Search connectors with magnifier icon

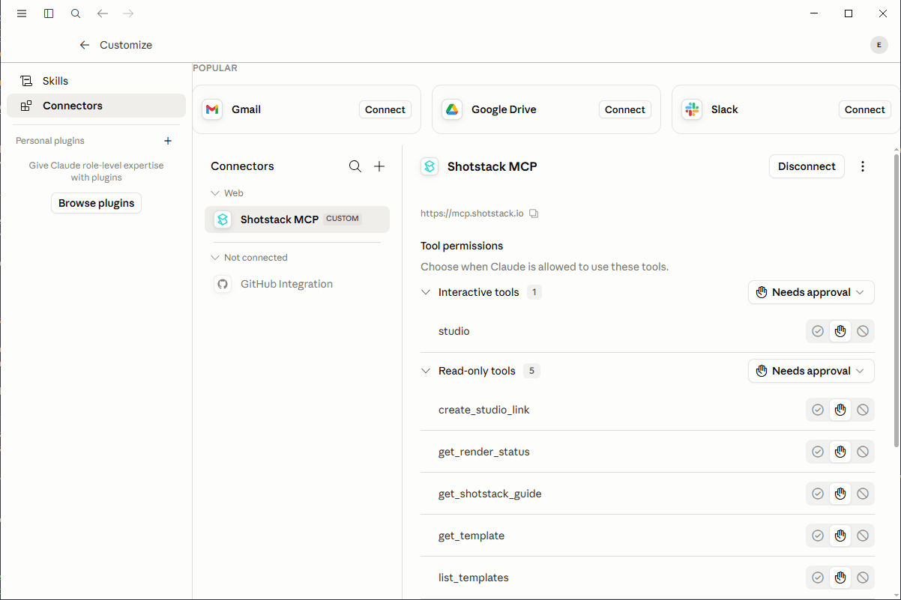click(x=355, y=166)
